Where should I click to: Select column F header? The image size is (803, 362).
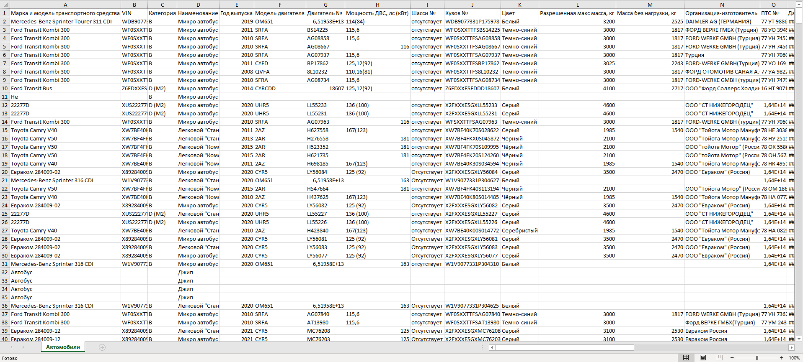[280, 5]
